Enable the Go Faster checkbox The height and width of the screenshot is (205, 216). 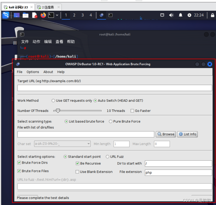(x=141, y=111)
